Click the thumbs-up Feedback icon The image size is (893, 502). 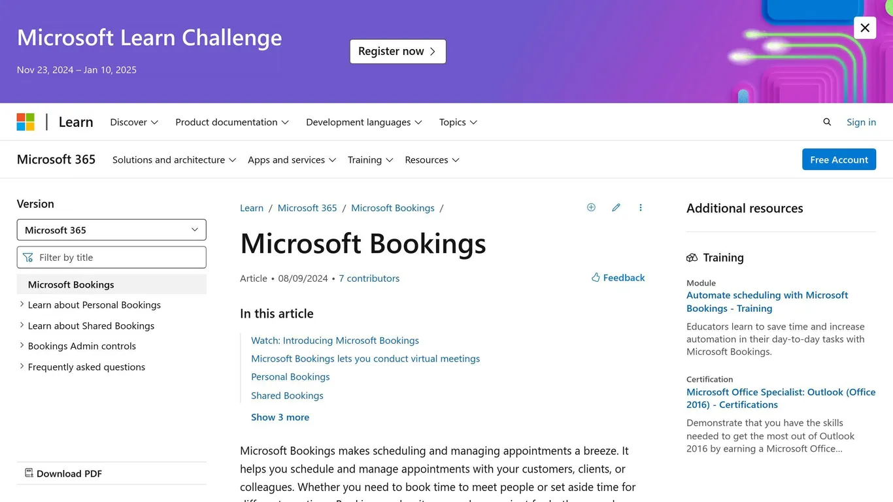pos(596,277)
